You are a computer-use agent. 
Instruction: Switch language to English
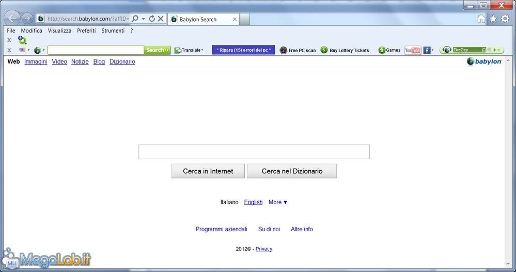253,202
